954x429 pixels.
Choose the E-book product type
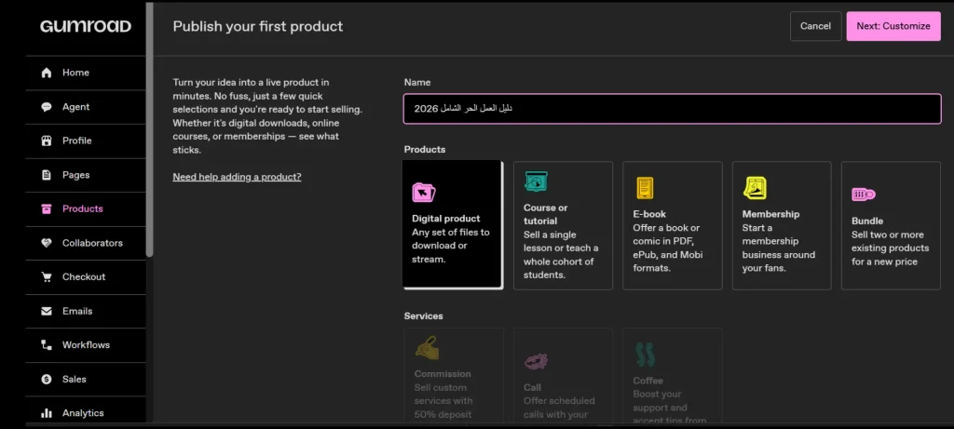pos(673,225)
